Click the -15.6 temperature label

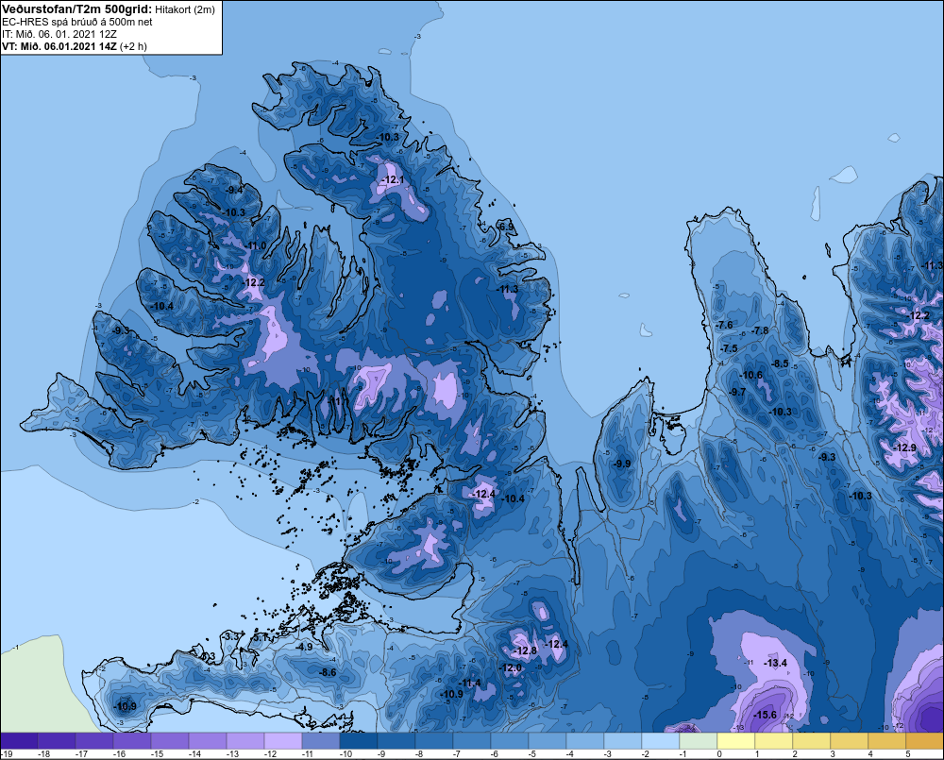[766, 715]
